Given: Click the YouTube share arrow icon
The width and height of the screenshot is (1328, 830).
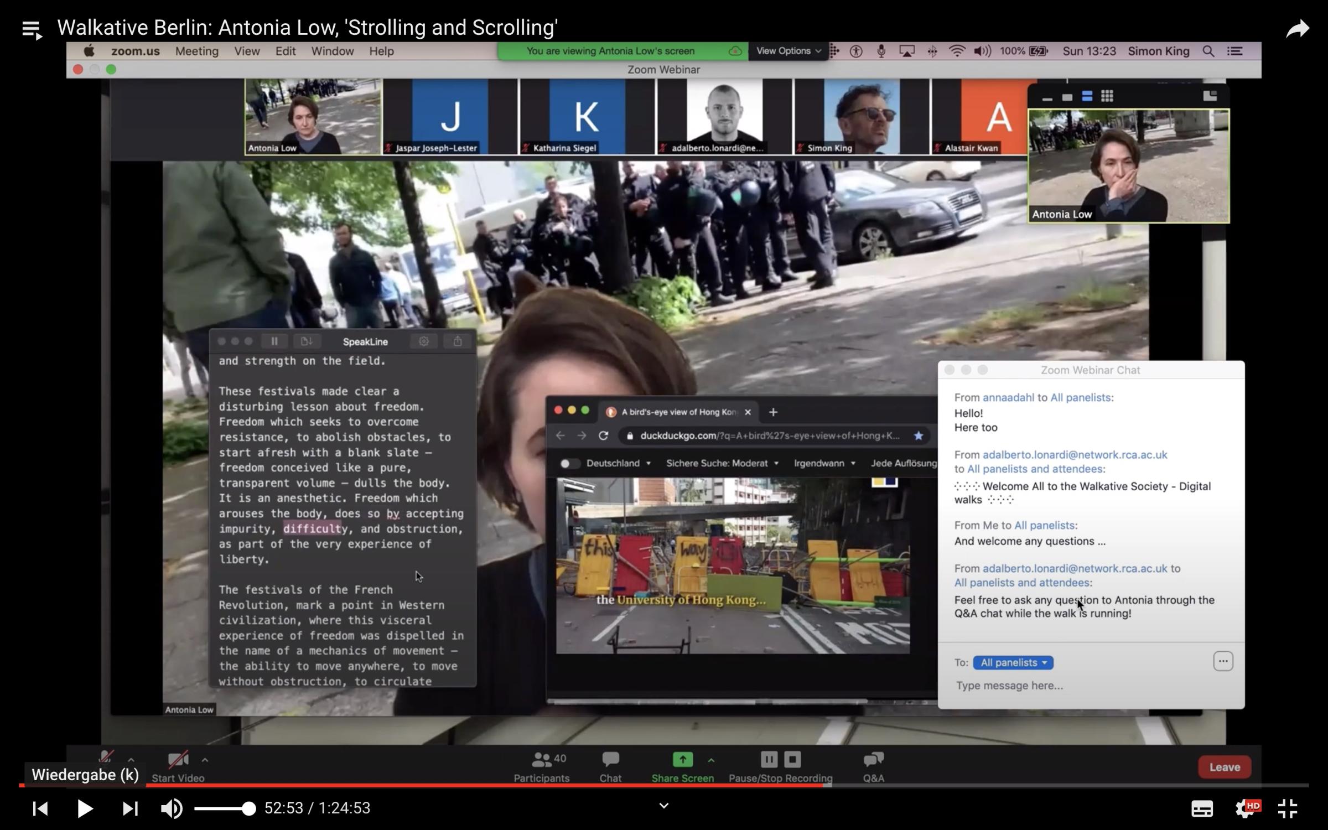Looking at the screenshot, I should pyautogui.click(x=1297, y=29).
